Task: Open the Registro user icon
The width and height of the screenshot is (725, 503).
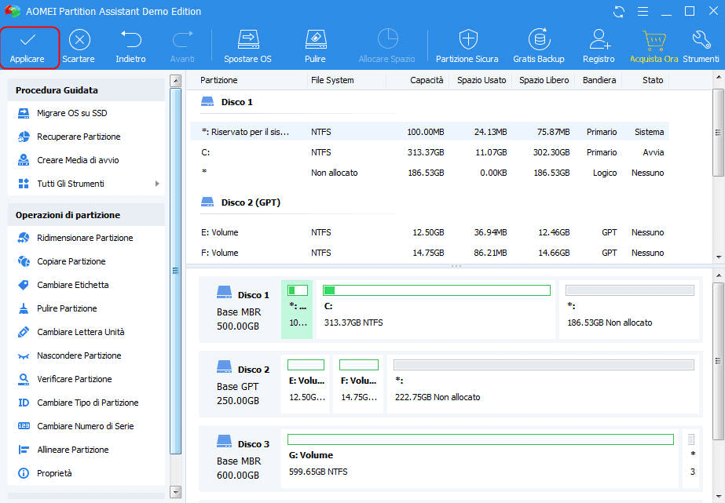Action: point(599,40)
